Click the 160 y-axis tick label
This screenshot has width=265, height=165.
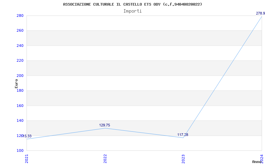(20, 106)
